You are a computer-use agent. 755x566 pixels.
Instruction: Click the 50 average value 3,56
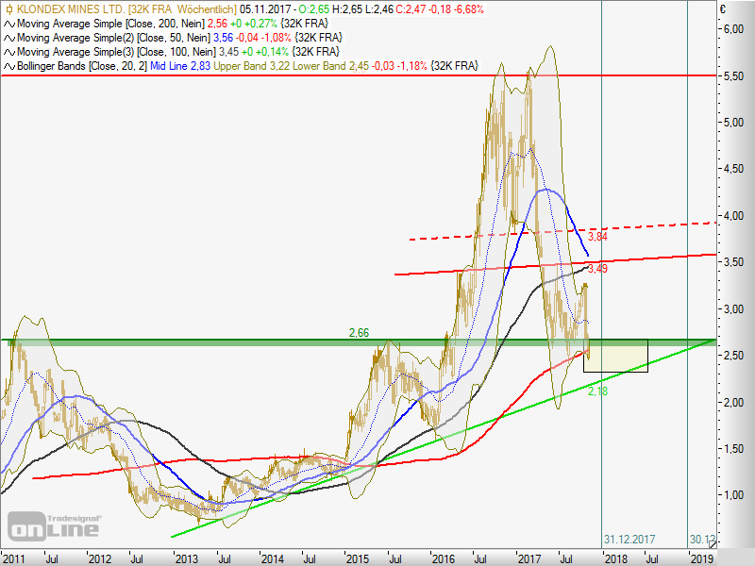(223, 38)
